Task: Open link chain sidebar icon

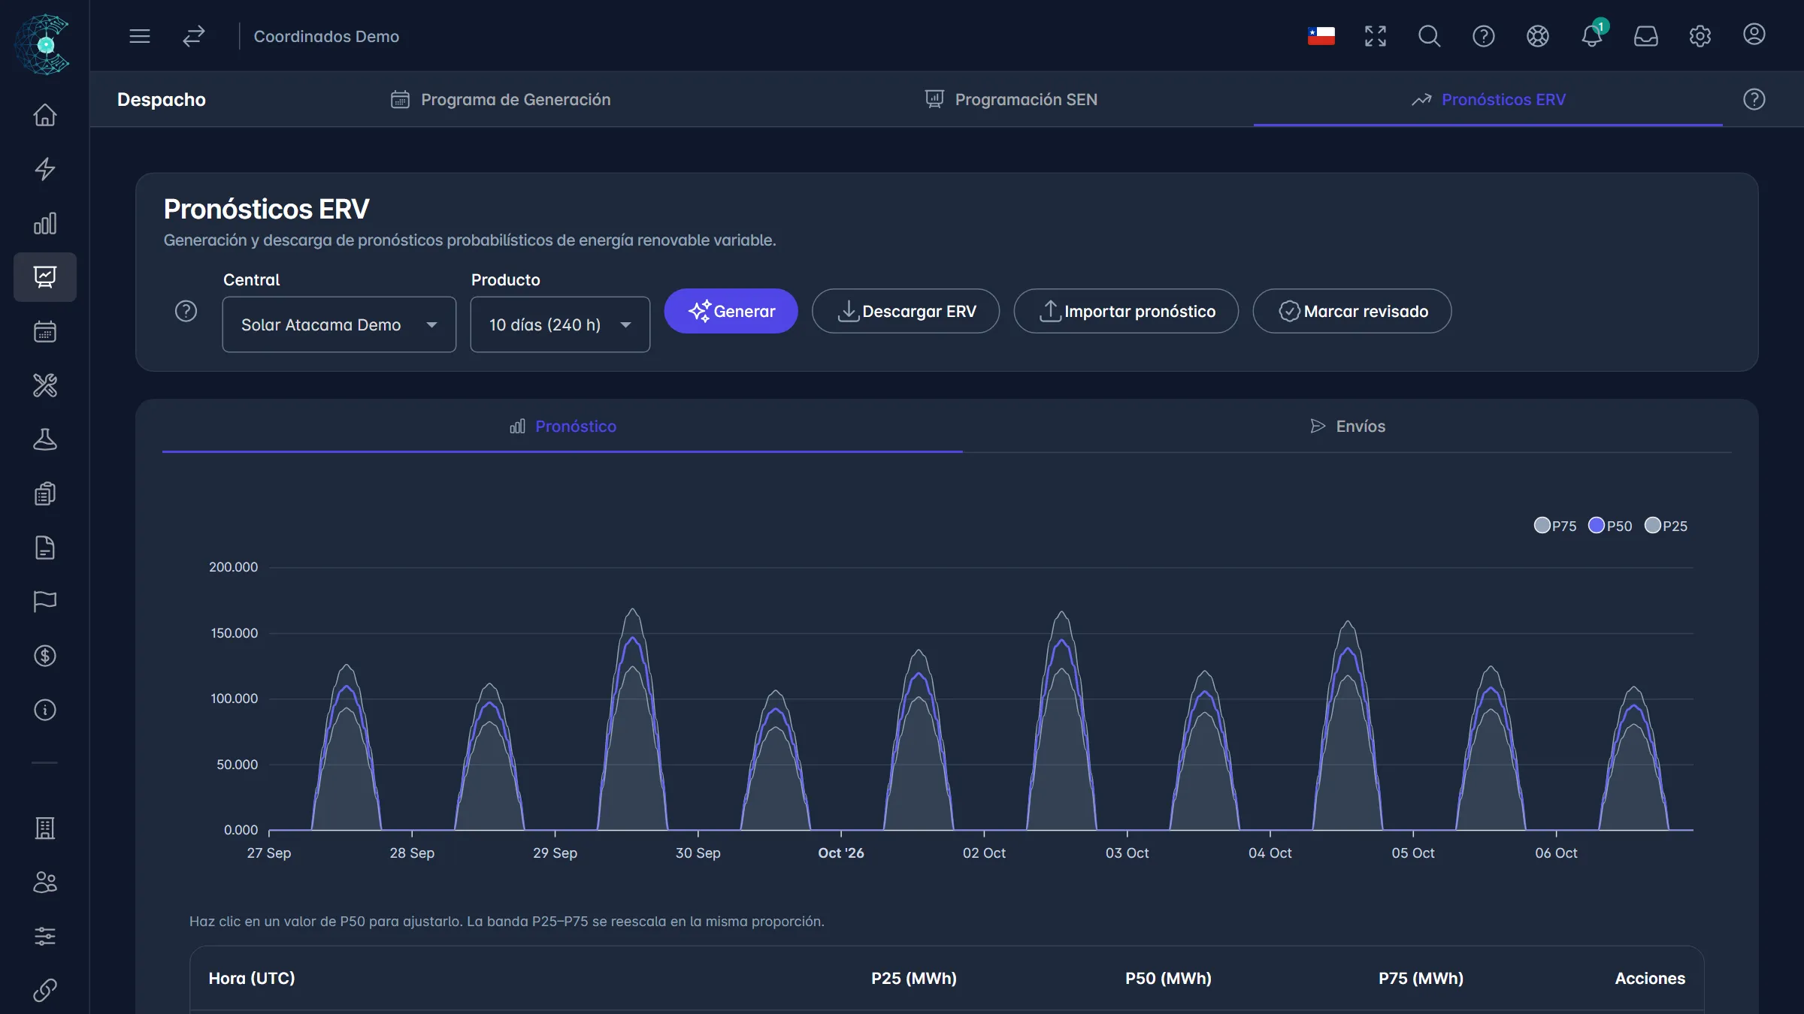Action: [x=45, y=990]
